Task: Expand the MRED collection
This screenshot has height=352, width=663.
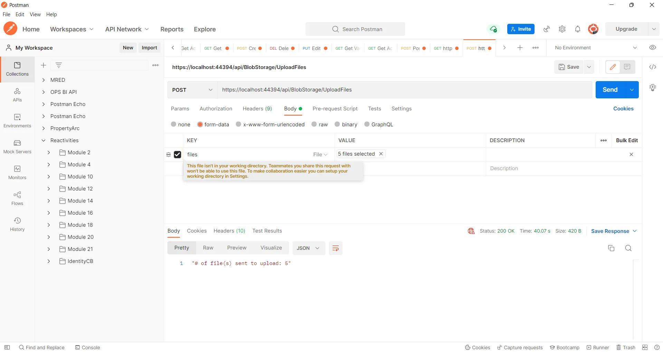Action: [x=44, y=80]
